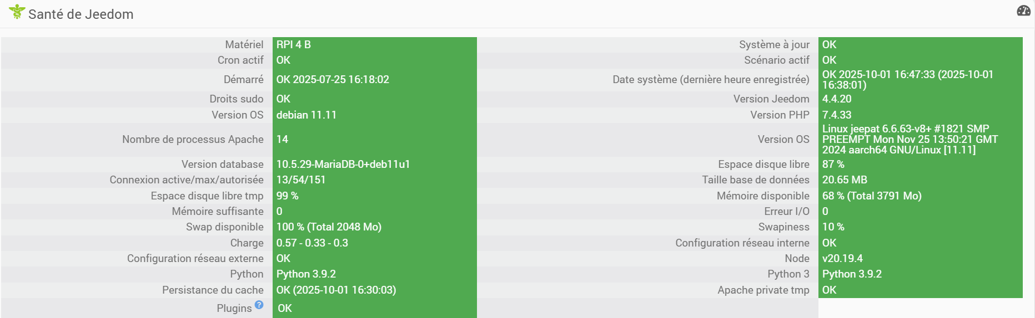Click the MariaDB version database value
The image size is (1035, 318).
(x=343, y=165)
